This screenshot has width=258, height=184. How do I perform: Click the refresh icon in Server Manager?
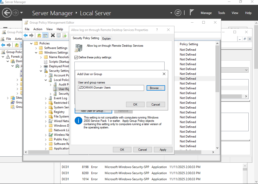pos(178,12)
